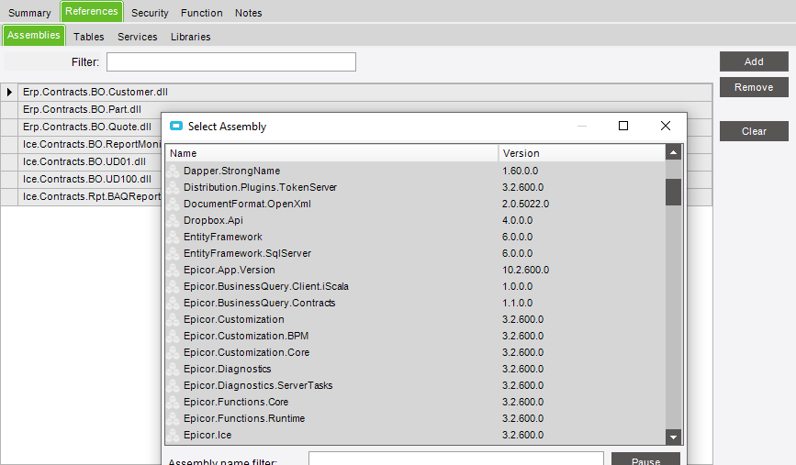The height and width of the screenshot is (465, 796).
Task: Click the icon beside Epicor.Customization.Core
Action: point(174,352)
